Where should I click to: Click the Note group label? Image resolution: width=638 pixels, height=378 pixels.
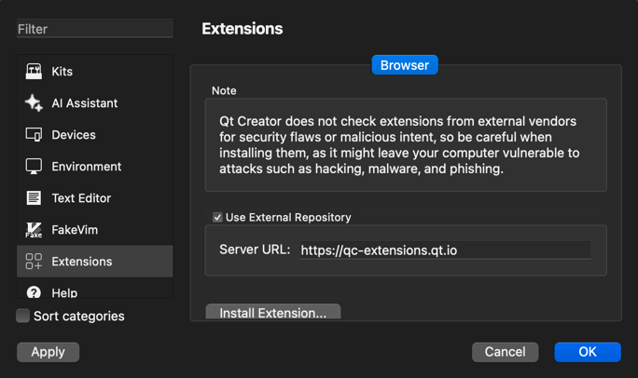coord(224,90)
